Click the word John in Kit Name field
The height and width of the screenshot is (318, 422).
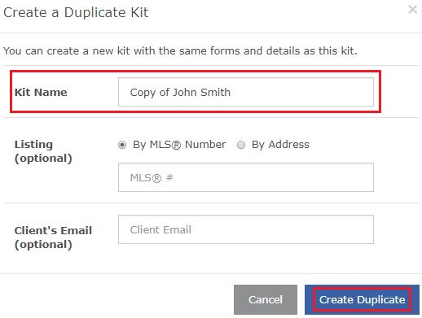tap(185, 92)
